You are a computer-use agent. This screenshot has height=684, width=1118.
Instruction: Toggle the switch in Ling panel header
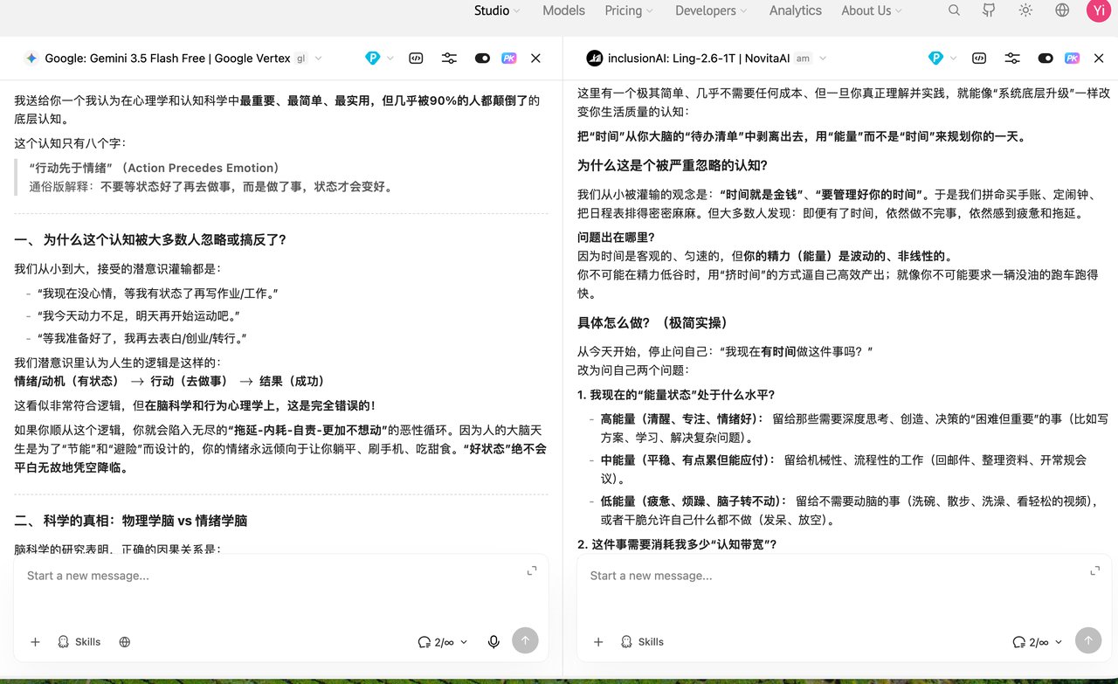point(1046,59)
